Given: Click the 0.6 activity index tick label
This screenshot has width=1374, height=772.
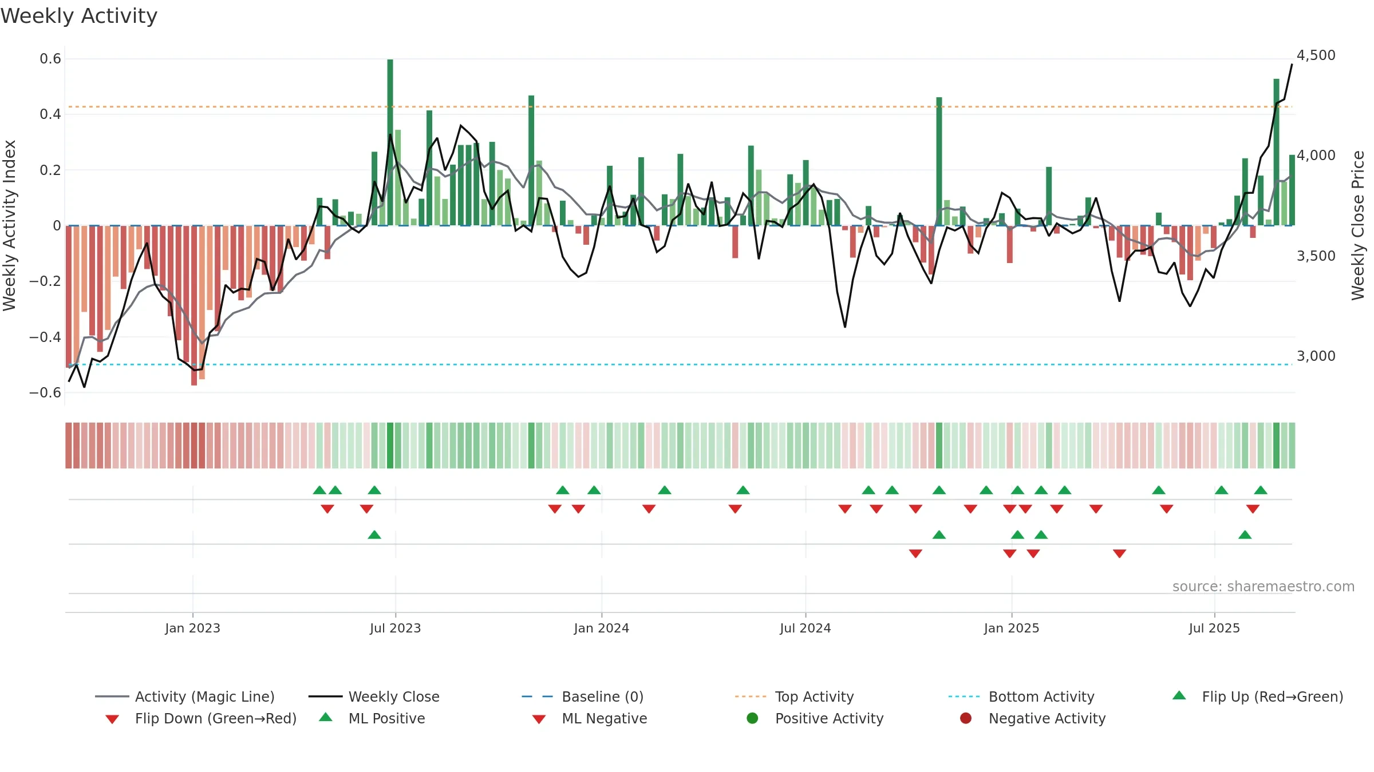Looking at the screenshot, I should (x=50, y=59).
